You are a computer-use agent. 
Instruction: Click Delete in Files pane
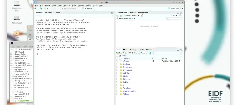[133, 53]
